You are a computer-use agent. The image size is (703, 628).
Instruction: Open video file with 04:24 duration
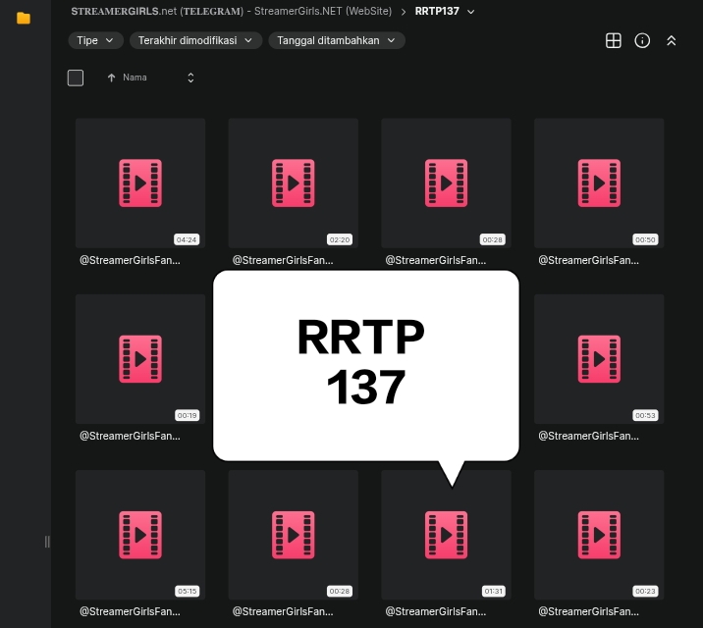(140, 183)
